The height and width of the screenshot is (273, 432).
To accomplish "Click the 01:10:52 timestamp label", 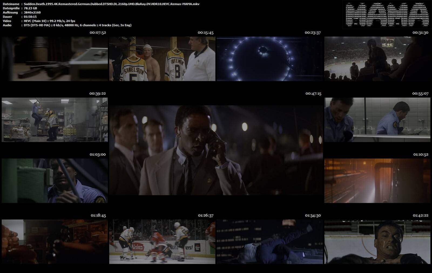I will pyautogui.click(x=421, y=154).
